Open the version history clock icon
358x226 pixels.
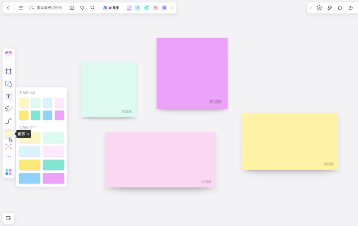350,8
